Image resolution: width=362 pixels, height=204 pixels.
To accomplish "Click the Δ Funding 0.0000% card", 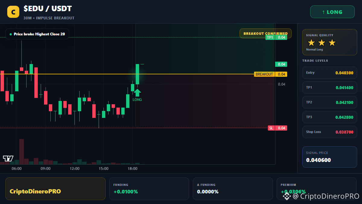I will coord(233,189).
